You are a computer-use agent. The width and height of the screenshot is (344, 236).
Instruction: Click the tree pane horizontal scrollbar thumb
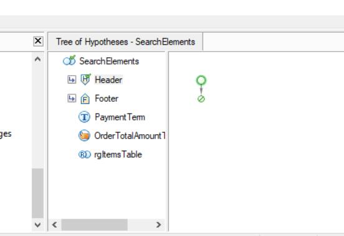[95, 225]
